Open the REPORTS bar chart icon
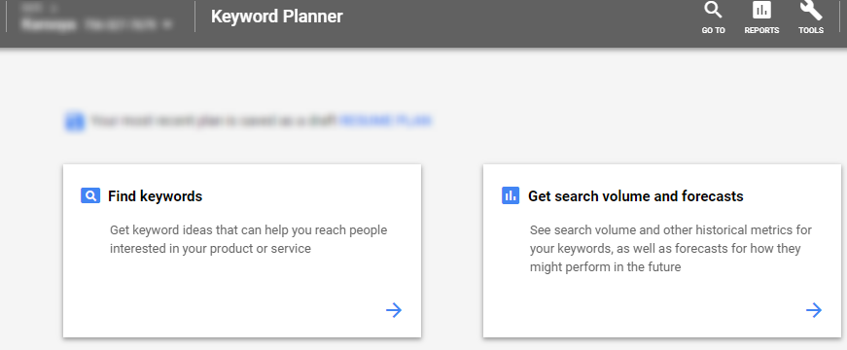This screenshot has width=847, height=350. [x=761, y=10]
